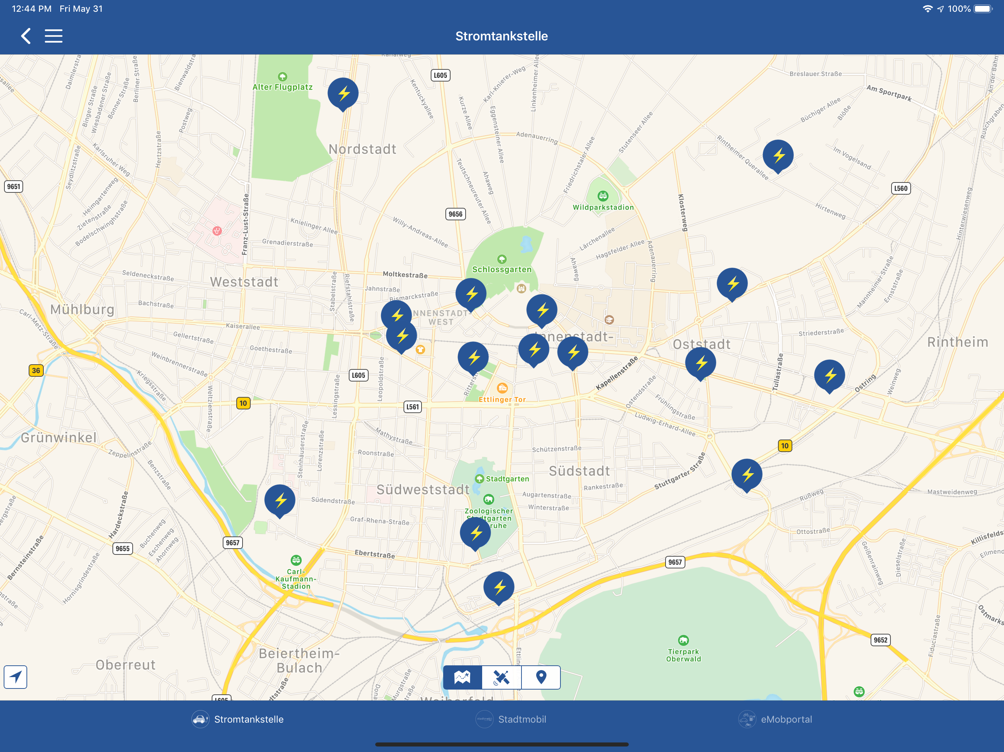
Task: Tap the Tierpark Oberwald marker
Action: coord(683,640)
